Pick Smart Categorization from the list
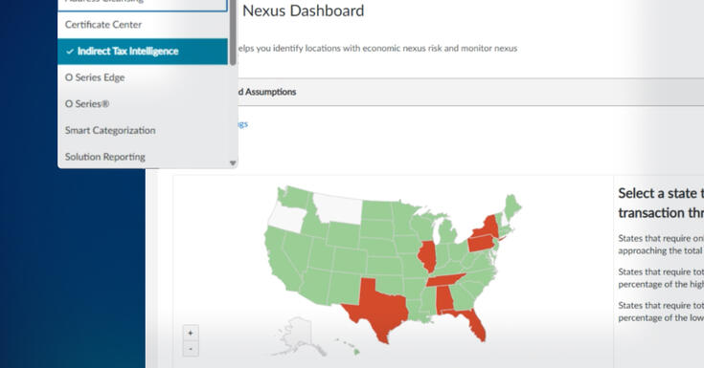This screenshot has width=704, height=368. click(143, 130)
